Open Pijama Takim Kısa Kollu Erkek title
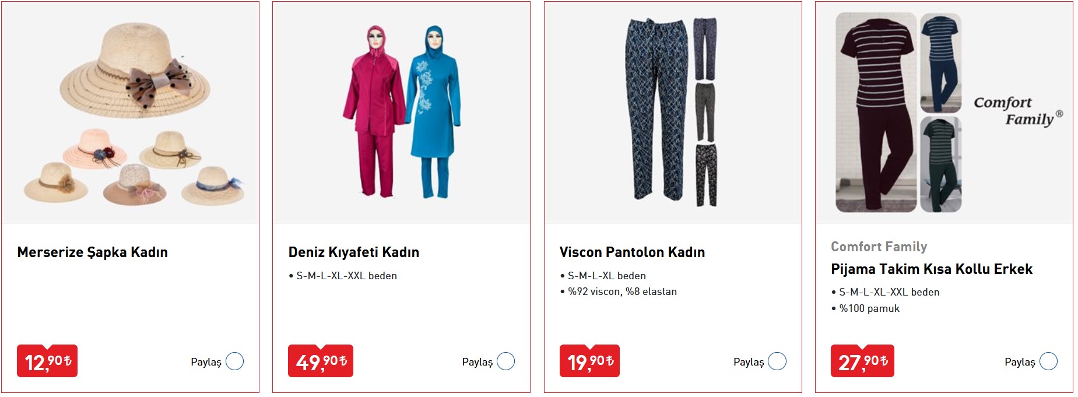Viewport: 1078px width, 397px height. click(931, 269)
